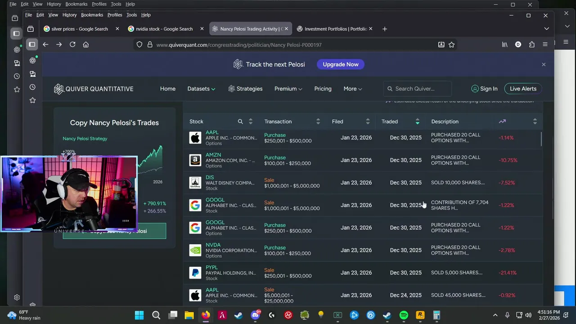Search stocks with the magnifier in Stock column
Screen dimensions: 576x324
click(x=240, y=121)
